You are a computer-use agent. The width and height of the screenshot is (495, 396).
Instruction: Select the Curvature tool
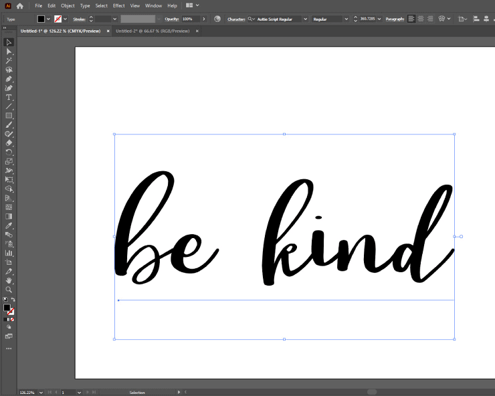9,88
